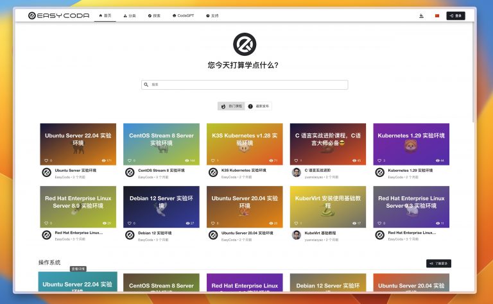Like the C 语言实战进阶课程 card heart
493x304 pixels.
point(296,160)
